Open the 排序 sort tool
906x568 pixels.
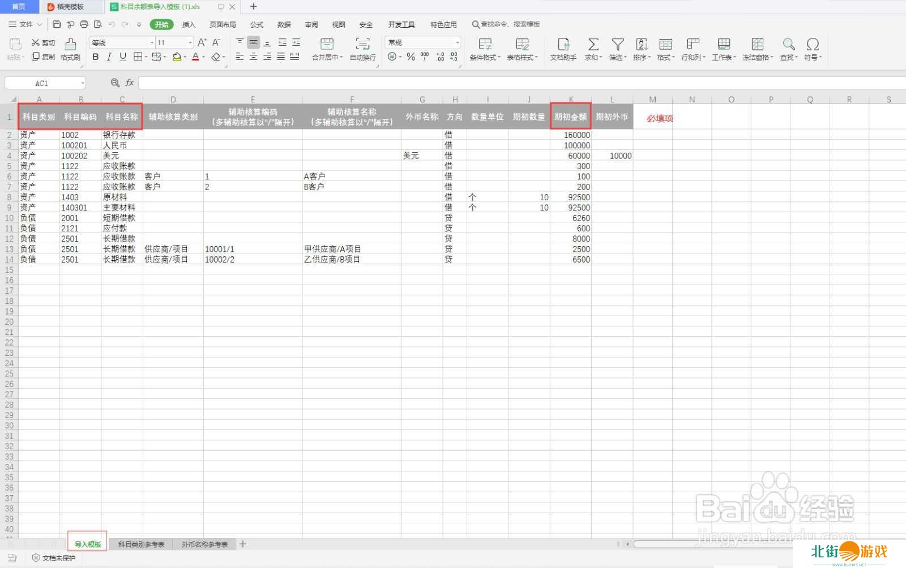click(642, 45)
